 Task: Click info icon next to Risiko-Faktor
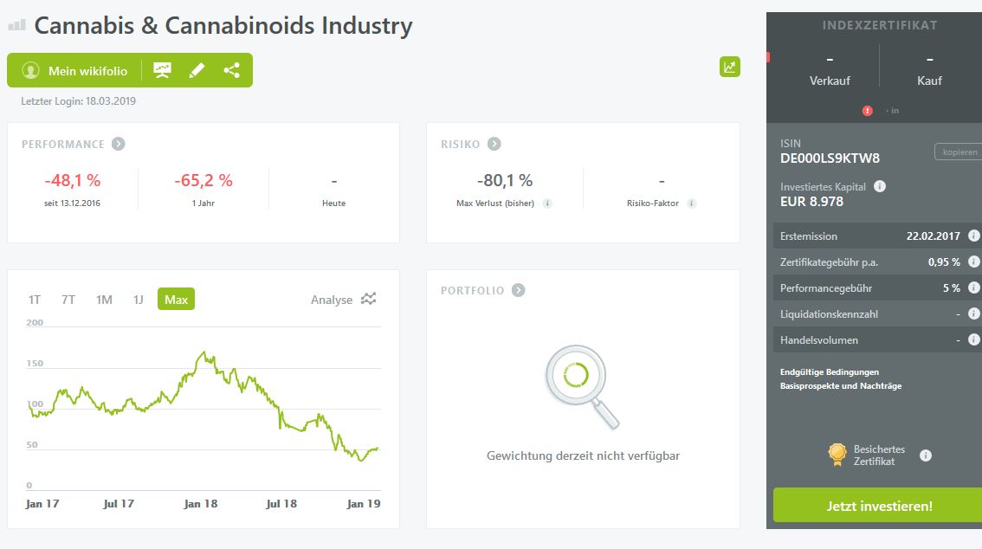(x=691, y=203)
